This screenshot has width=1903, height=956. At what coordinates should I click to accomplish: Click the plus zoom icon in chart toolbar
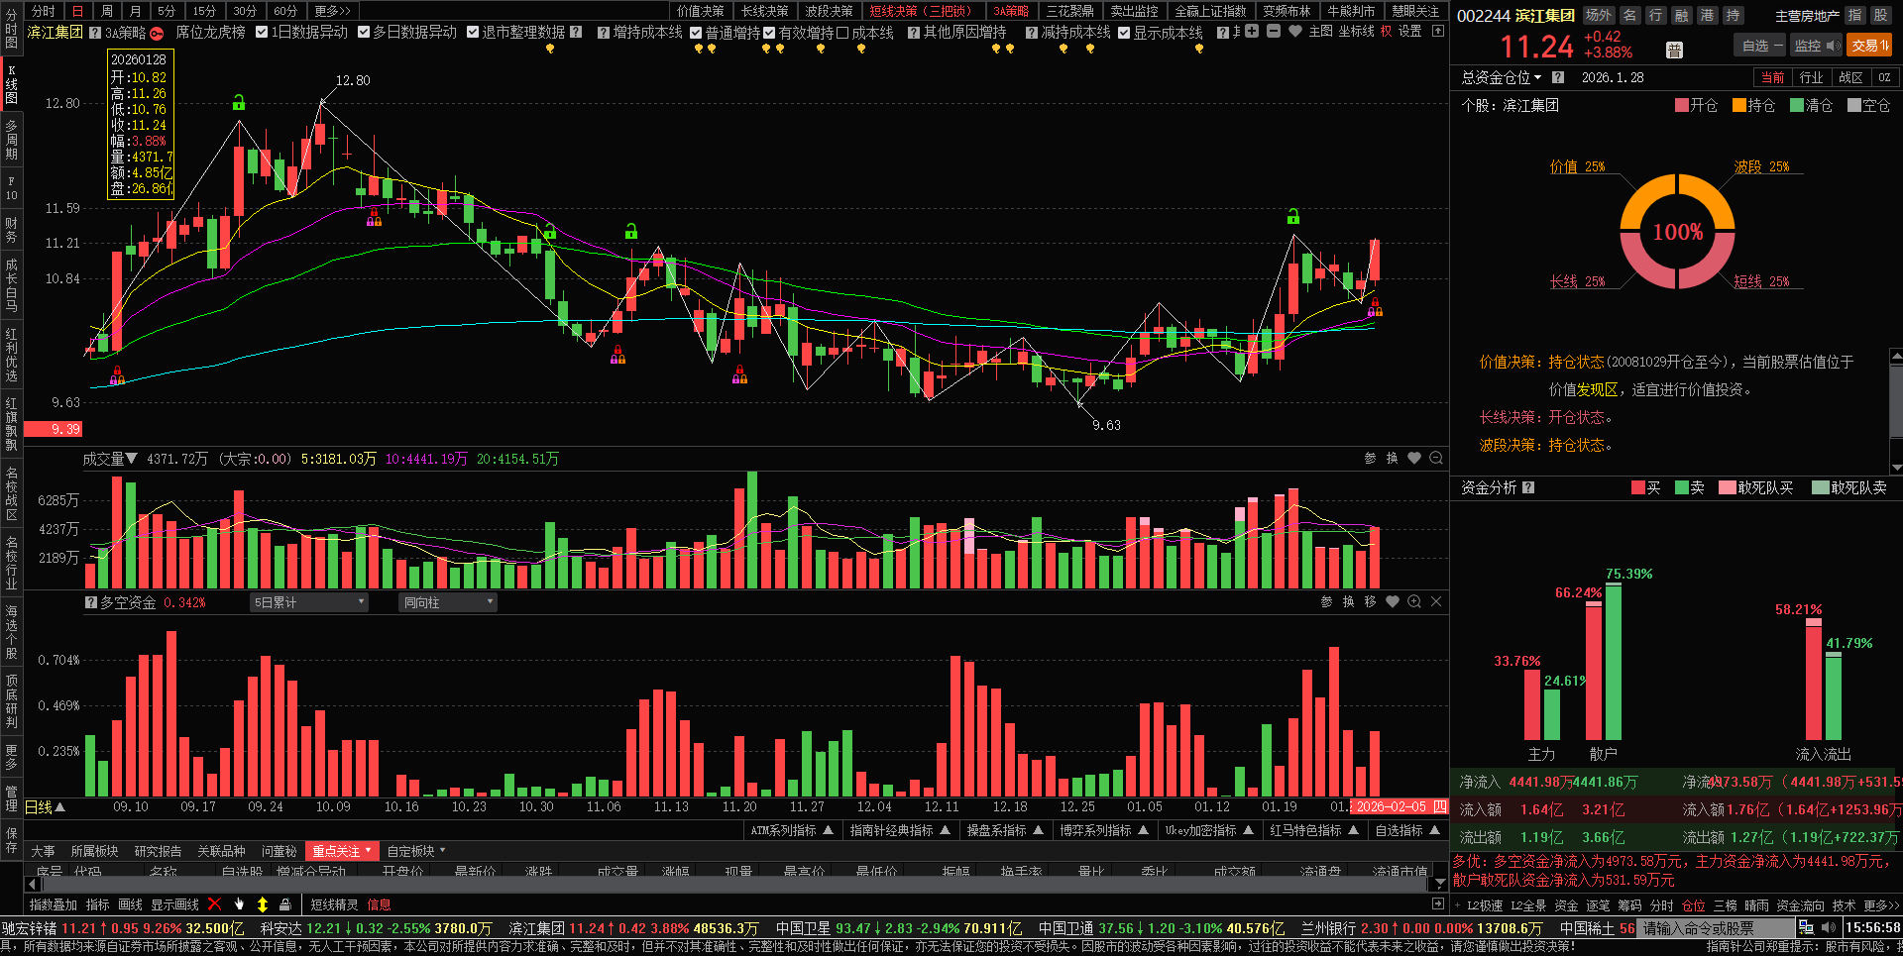click(x=1252, y=32)
